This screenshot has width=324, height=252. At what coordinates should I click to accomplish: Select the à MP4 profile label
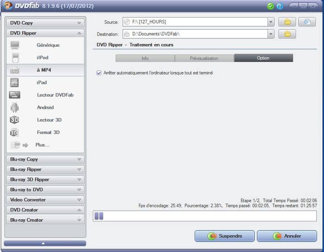click(x=44, y=70)
